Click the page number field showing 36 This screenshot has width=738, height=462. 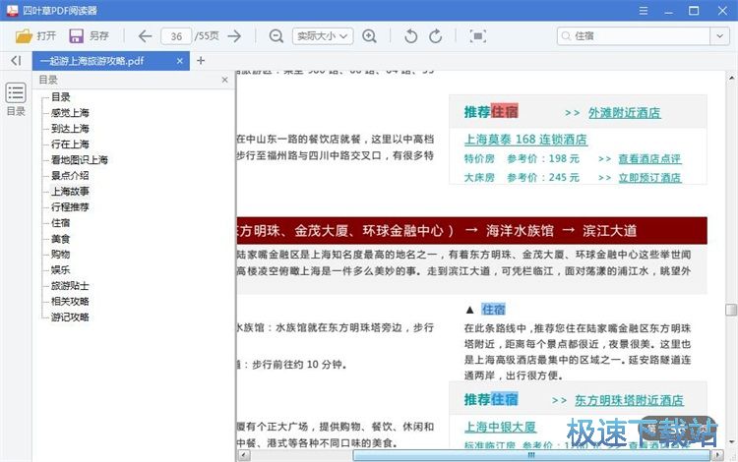176,36
